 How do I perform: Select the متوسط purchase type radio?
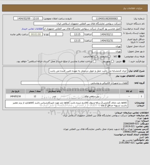point(112,61)
